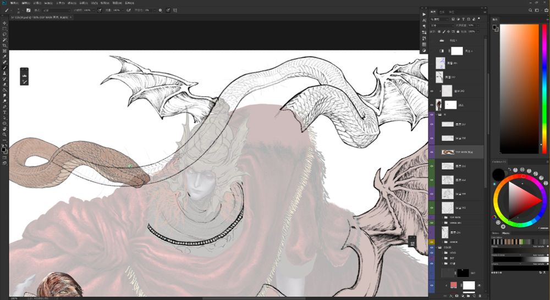Click the foreground color swatch in toolbox
This screenshot has height=300, width=550.
pyautogui.click(x=3, y=150)
